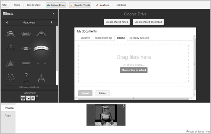Click the Randomize slot machine lever
This screenshot has width=211, height=134.
(37, 98)
